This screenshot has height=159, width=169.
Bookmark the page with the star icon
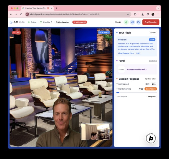128,14
